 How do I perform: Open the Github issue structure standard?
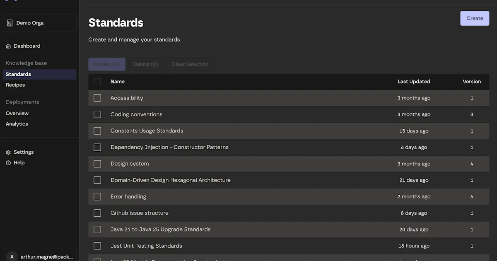point(140,213)
